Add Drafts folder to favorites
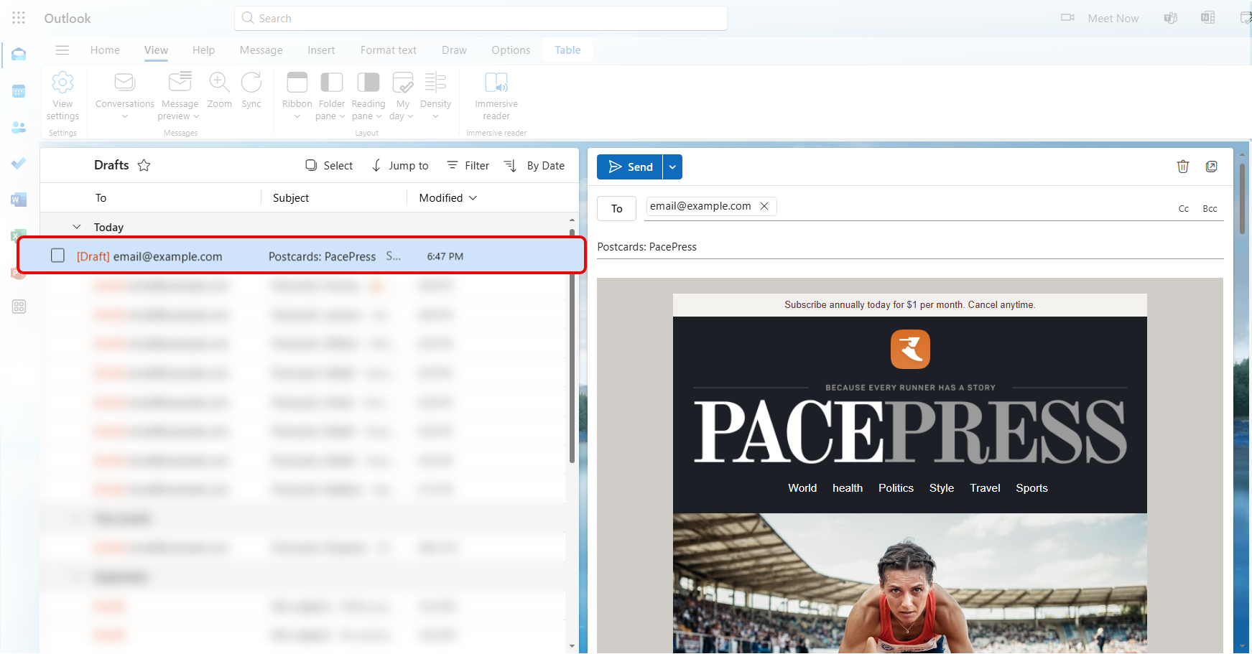The height and width of the screenshot is (654, 1252). pos(144,166)
